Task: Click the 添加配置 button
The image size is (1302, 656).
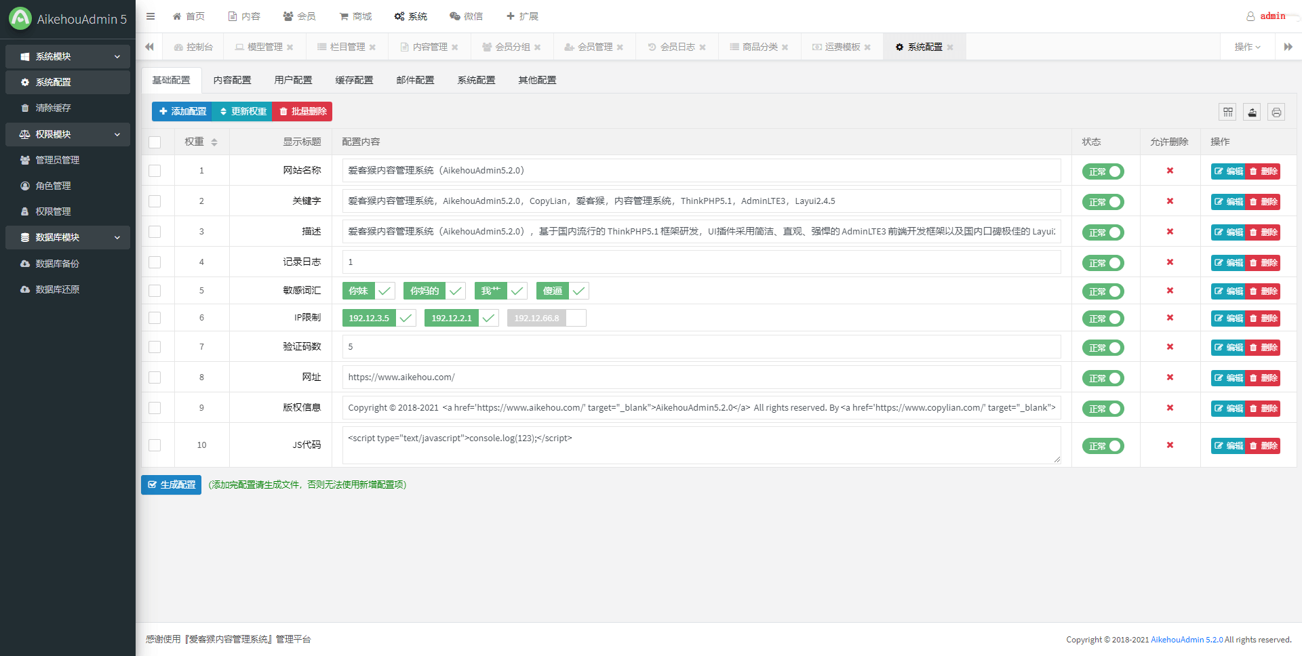Action: click(x=182, y=111)
